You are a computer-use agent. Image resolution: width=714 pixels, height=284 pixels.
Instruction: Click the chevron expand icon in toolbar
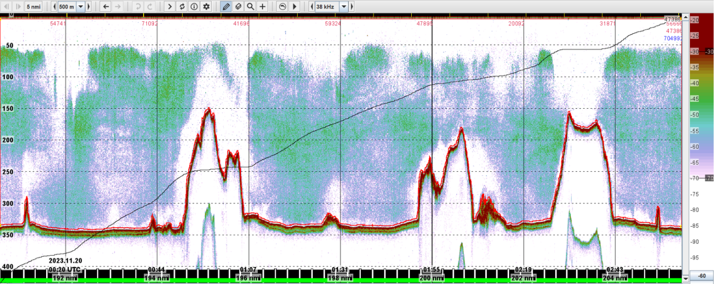[x=170, y=7]
